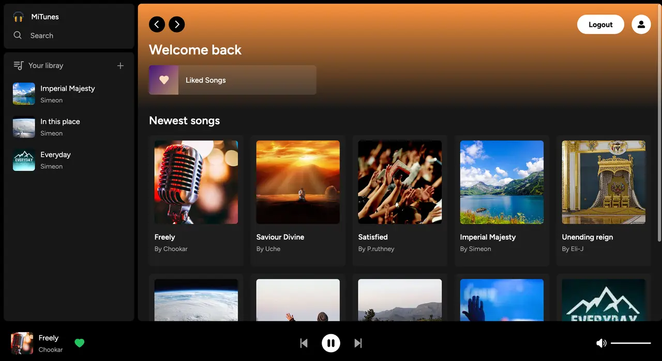Play Everyday from the library list
The height and width of the screenshot is (361, 662).
coord(69,160)
